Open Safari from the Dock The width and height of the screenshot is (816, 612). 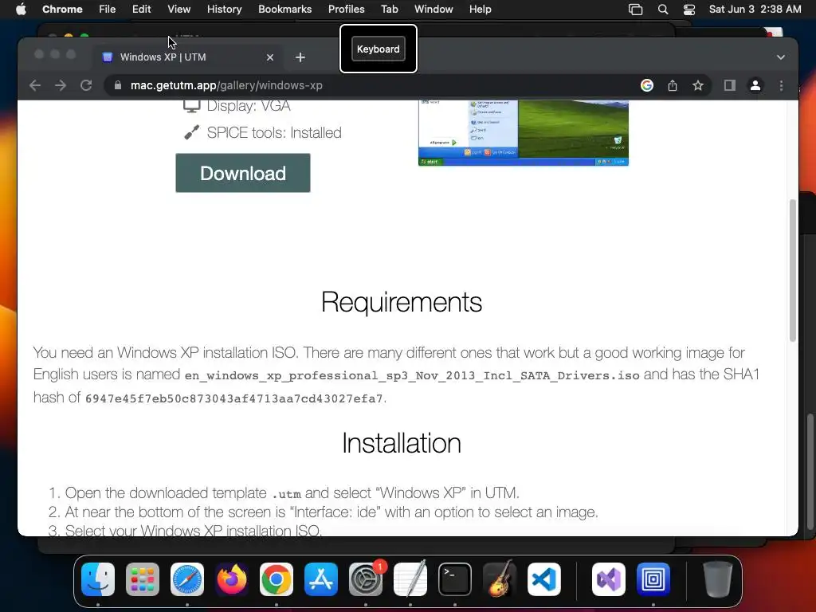click(187, 579)
